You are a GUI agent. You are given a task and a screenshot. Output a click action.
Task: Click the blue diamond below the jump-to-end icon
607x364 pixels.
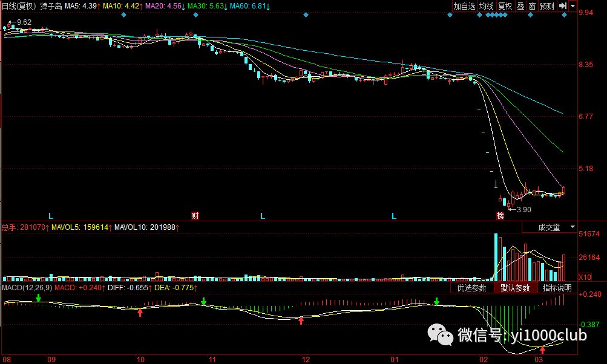point(564,15)
